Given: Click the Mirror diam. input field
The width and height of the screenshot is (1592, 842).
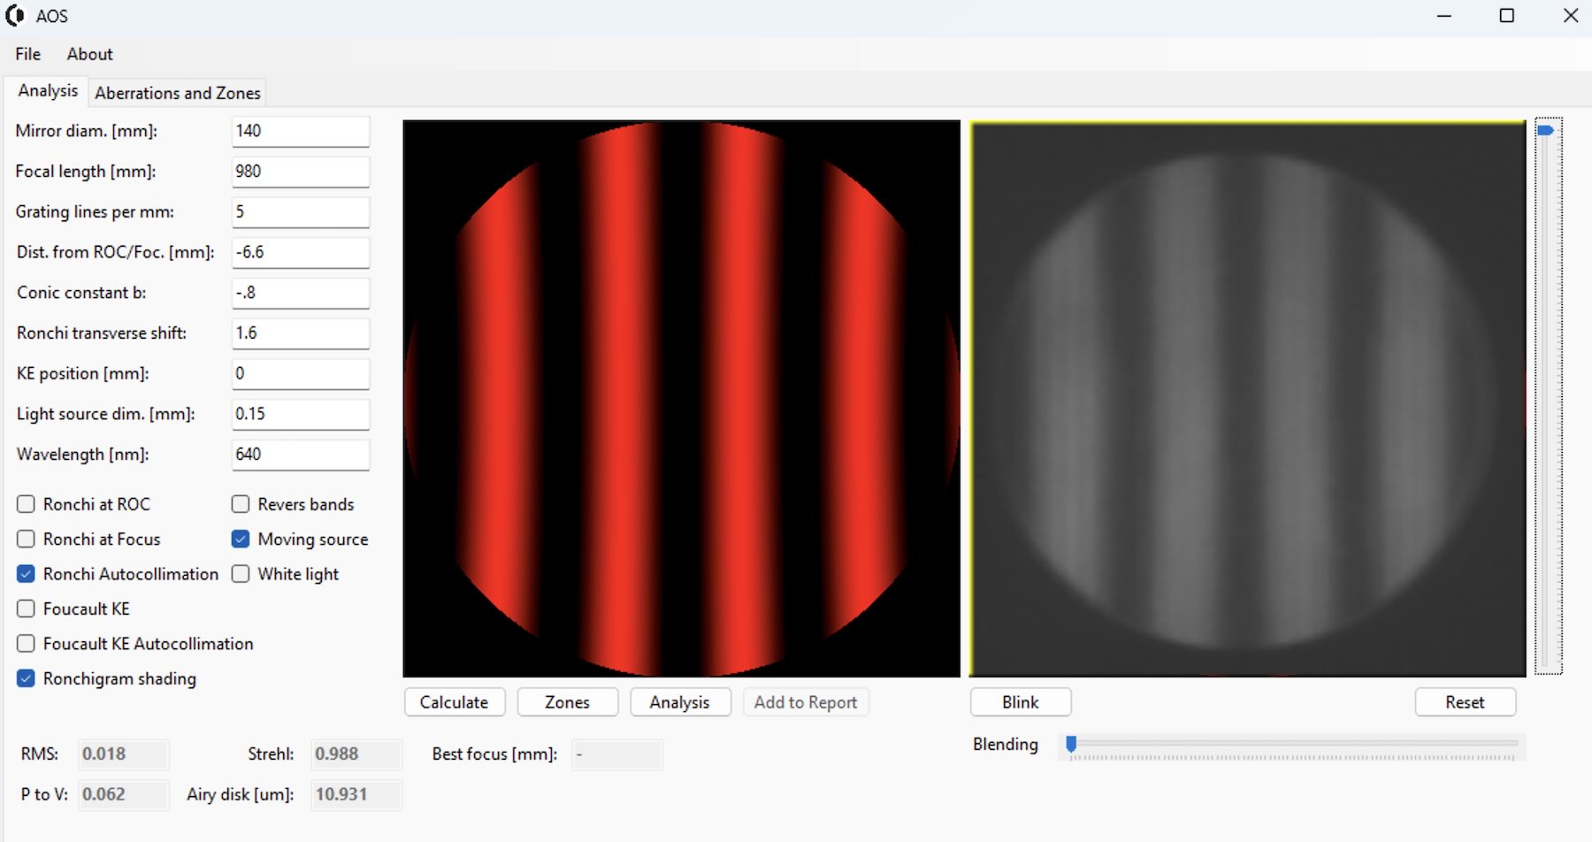Looking at the screenshot, I should [x=301, y=131].
